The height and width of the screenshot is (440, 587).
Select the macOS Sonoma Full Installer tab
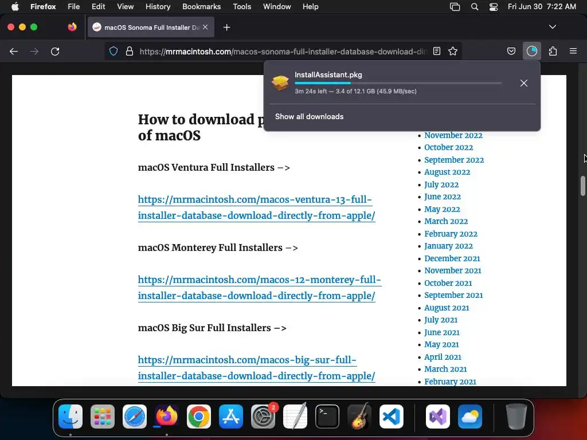(151, 27)
